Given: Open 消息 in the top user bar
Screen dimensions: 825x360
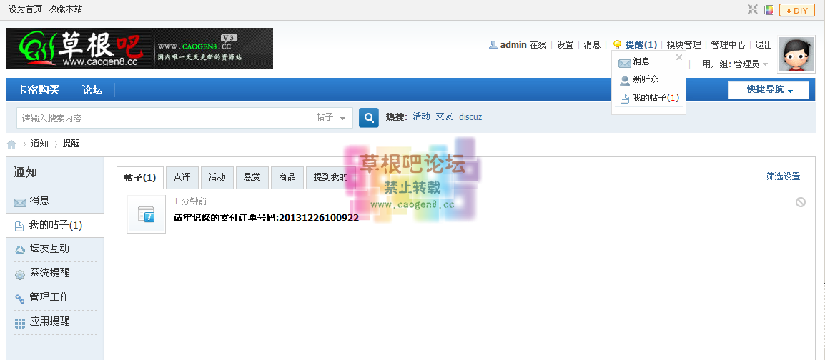Looking at the screenshot, I should [x=592, y=45].
